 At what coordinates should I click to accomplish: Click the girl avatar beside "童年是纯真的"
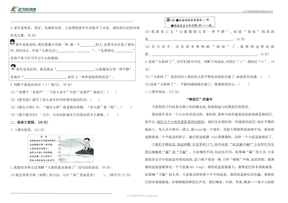click(12, 42)
